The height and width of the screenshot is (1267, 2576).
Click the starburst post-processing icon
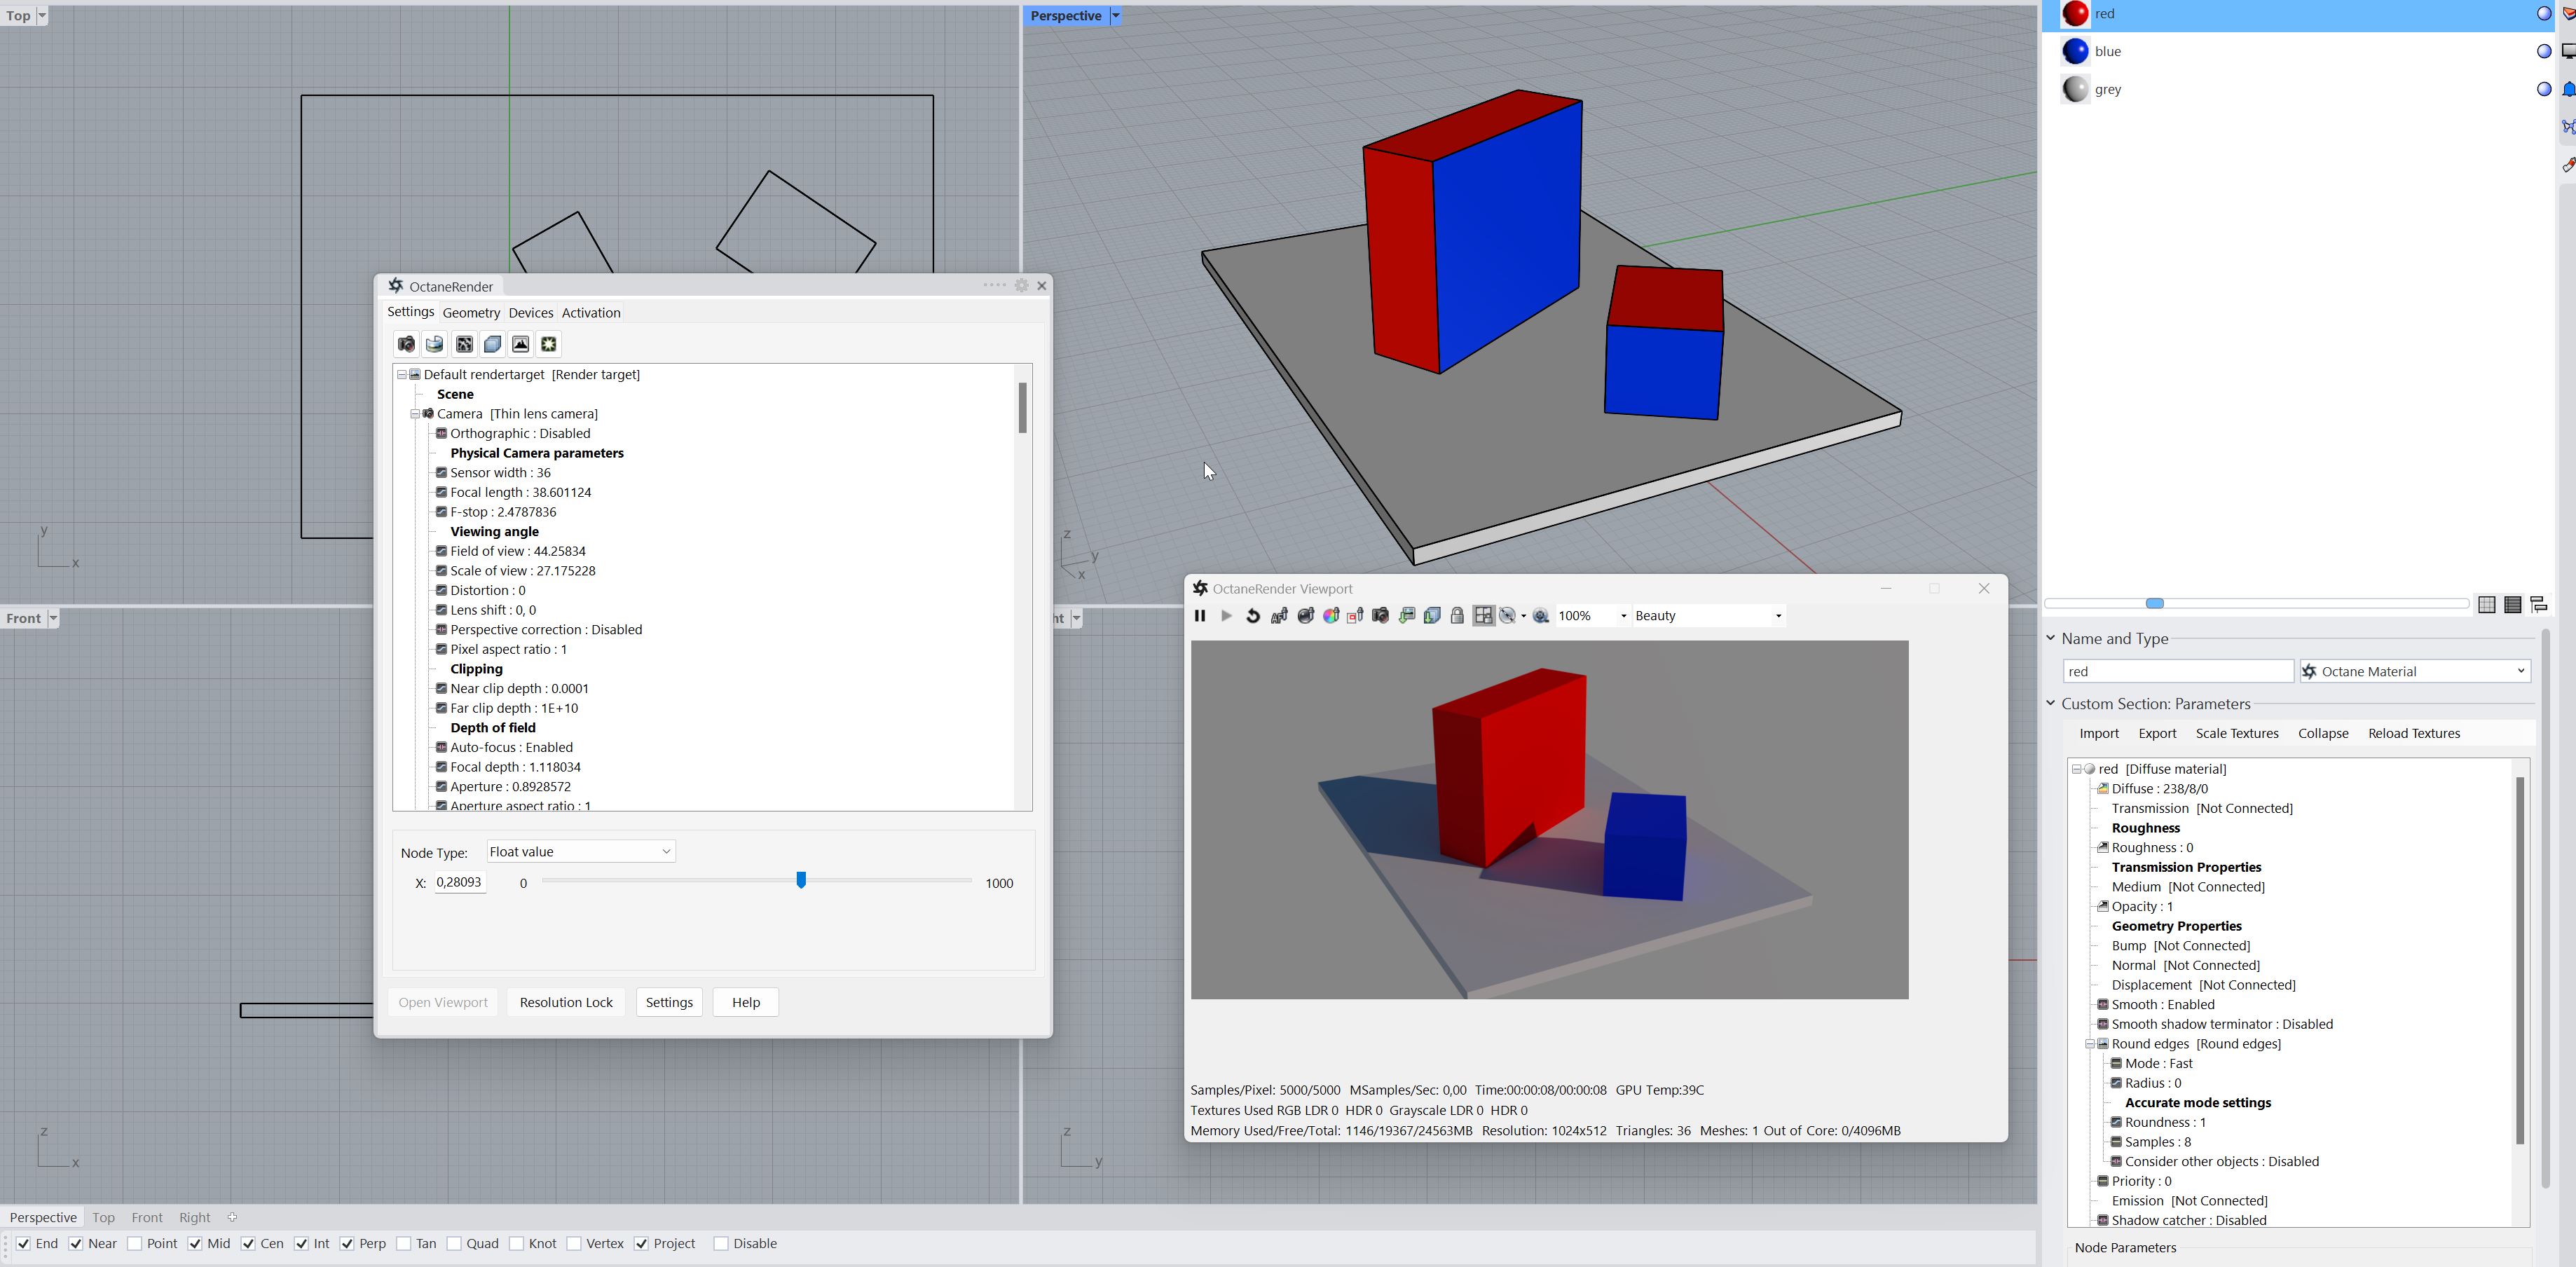[549, 344]
